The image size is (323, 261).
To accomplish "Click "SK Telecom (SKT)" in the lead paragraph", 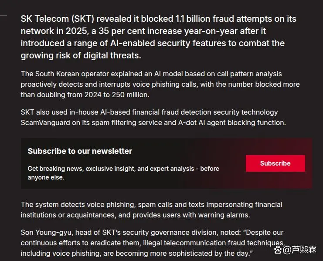I will pos(57,19).
